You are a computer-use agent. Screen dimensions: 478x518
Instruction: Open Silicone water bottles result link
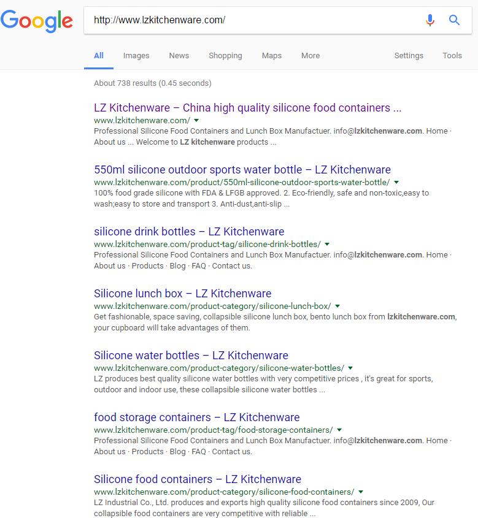click(191, 356)
